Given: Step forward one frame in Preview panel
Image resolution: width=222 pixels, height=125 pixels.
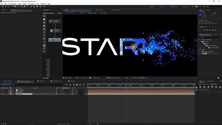Looking at the screenshot, I should [212, 30].
